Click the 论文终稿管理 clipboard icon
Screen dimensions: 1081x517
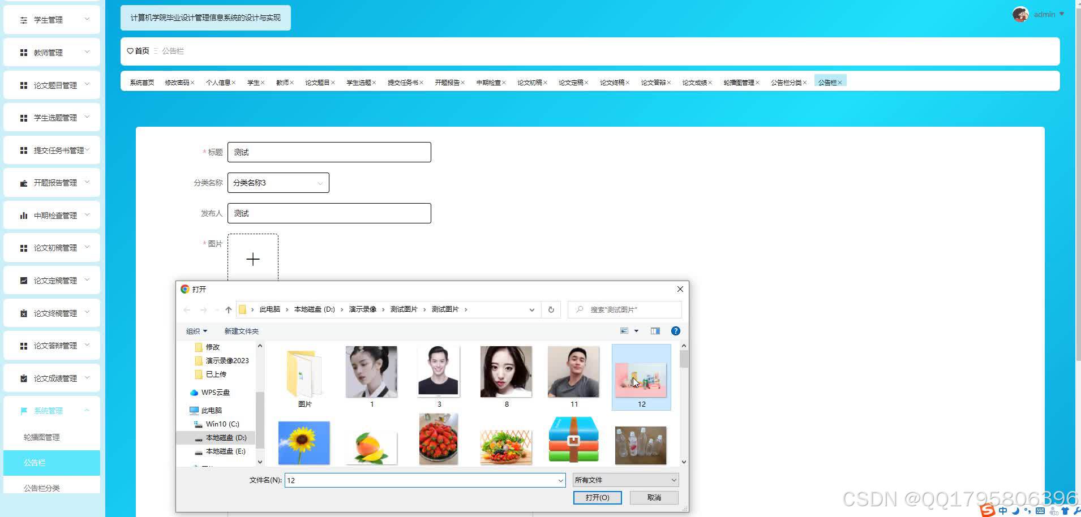[23, 313]
